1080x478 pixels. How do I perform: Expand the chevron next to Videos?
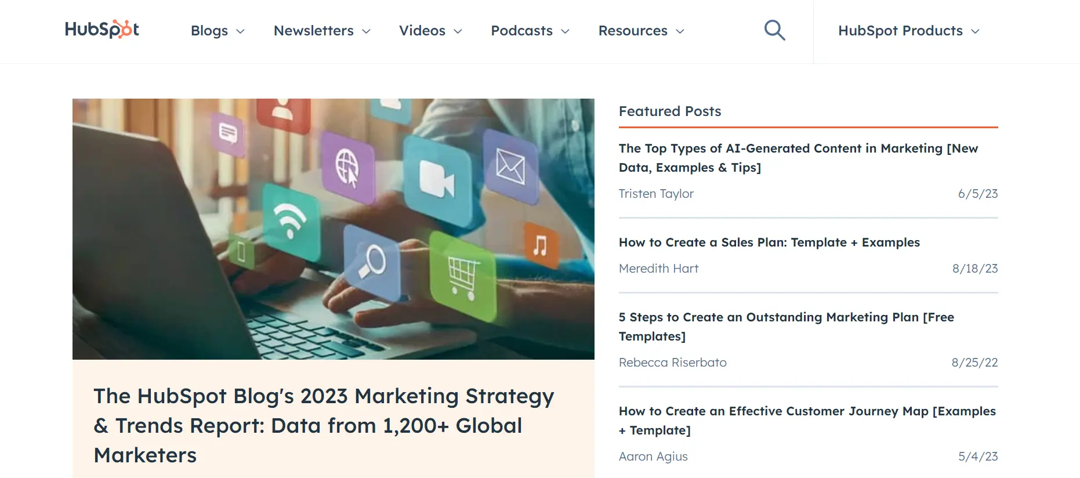(458, 31)
